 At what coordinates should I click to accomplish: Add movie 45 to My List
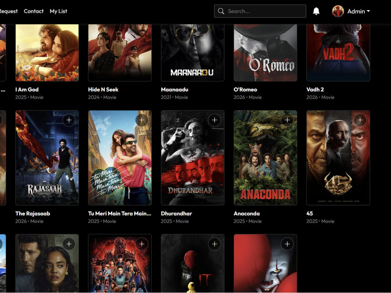pyautogui.click(x=360, y=120)
